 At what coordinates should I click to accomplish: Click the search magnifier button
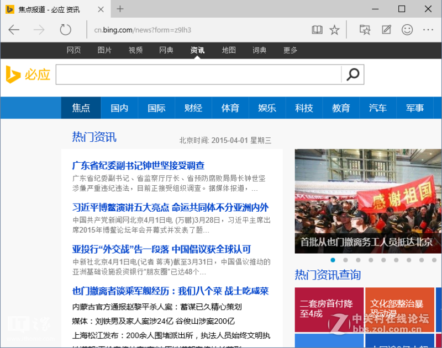(352, 74)
